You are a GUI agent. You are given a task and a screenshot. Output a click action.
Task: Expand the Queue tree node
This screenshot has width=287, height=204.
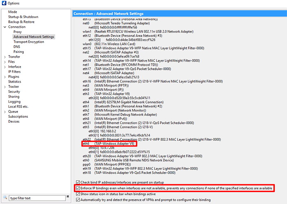(x=5, y=112)
